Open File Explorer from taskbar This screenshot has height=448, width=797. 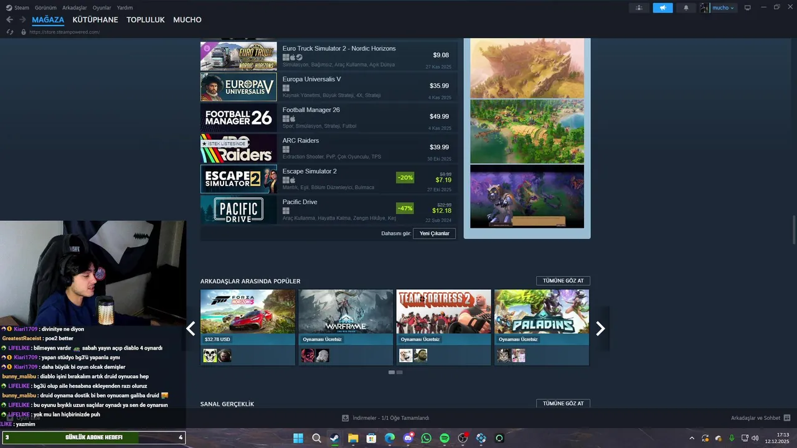click(353, 438)
